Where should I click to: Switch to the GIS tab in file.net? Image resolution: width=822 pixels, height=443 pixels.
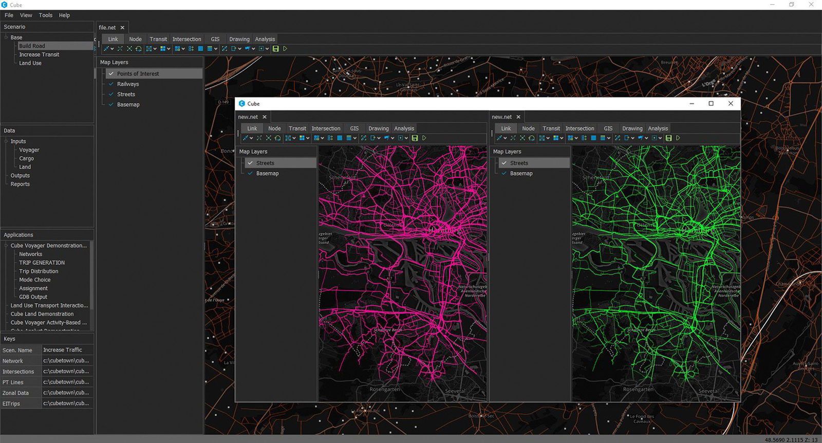215,39
